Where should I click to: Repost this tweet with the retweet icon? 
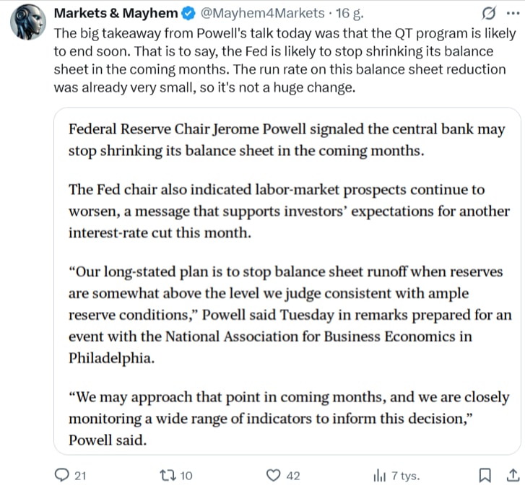click(x=167, y=475)
